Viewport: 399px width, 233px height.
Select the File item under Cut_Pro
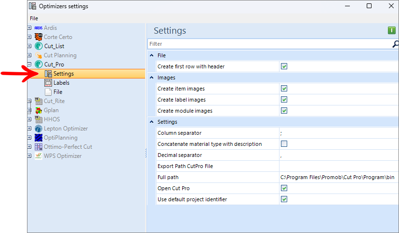58,92
